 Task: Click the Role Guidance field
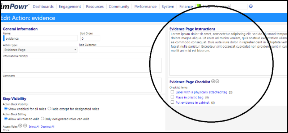pyautogui.click(x=116, y=50)
